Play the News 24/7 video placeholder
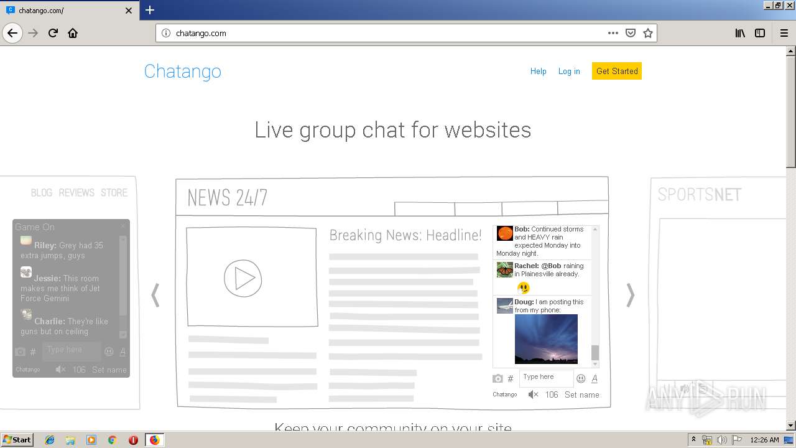 click(243, 278)
